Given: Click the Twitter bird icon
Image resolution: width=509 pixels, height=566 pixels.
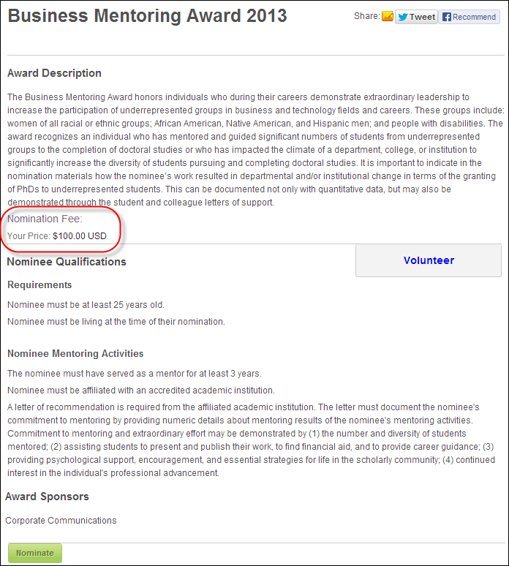Looking at the screenshot, I should coord(403,17).
